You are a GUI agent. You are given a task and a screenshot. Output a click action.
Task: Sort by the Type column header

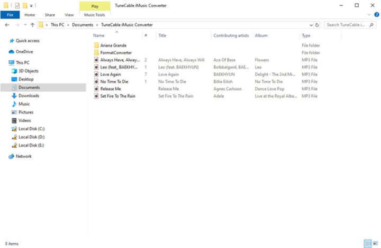(306, 35)
